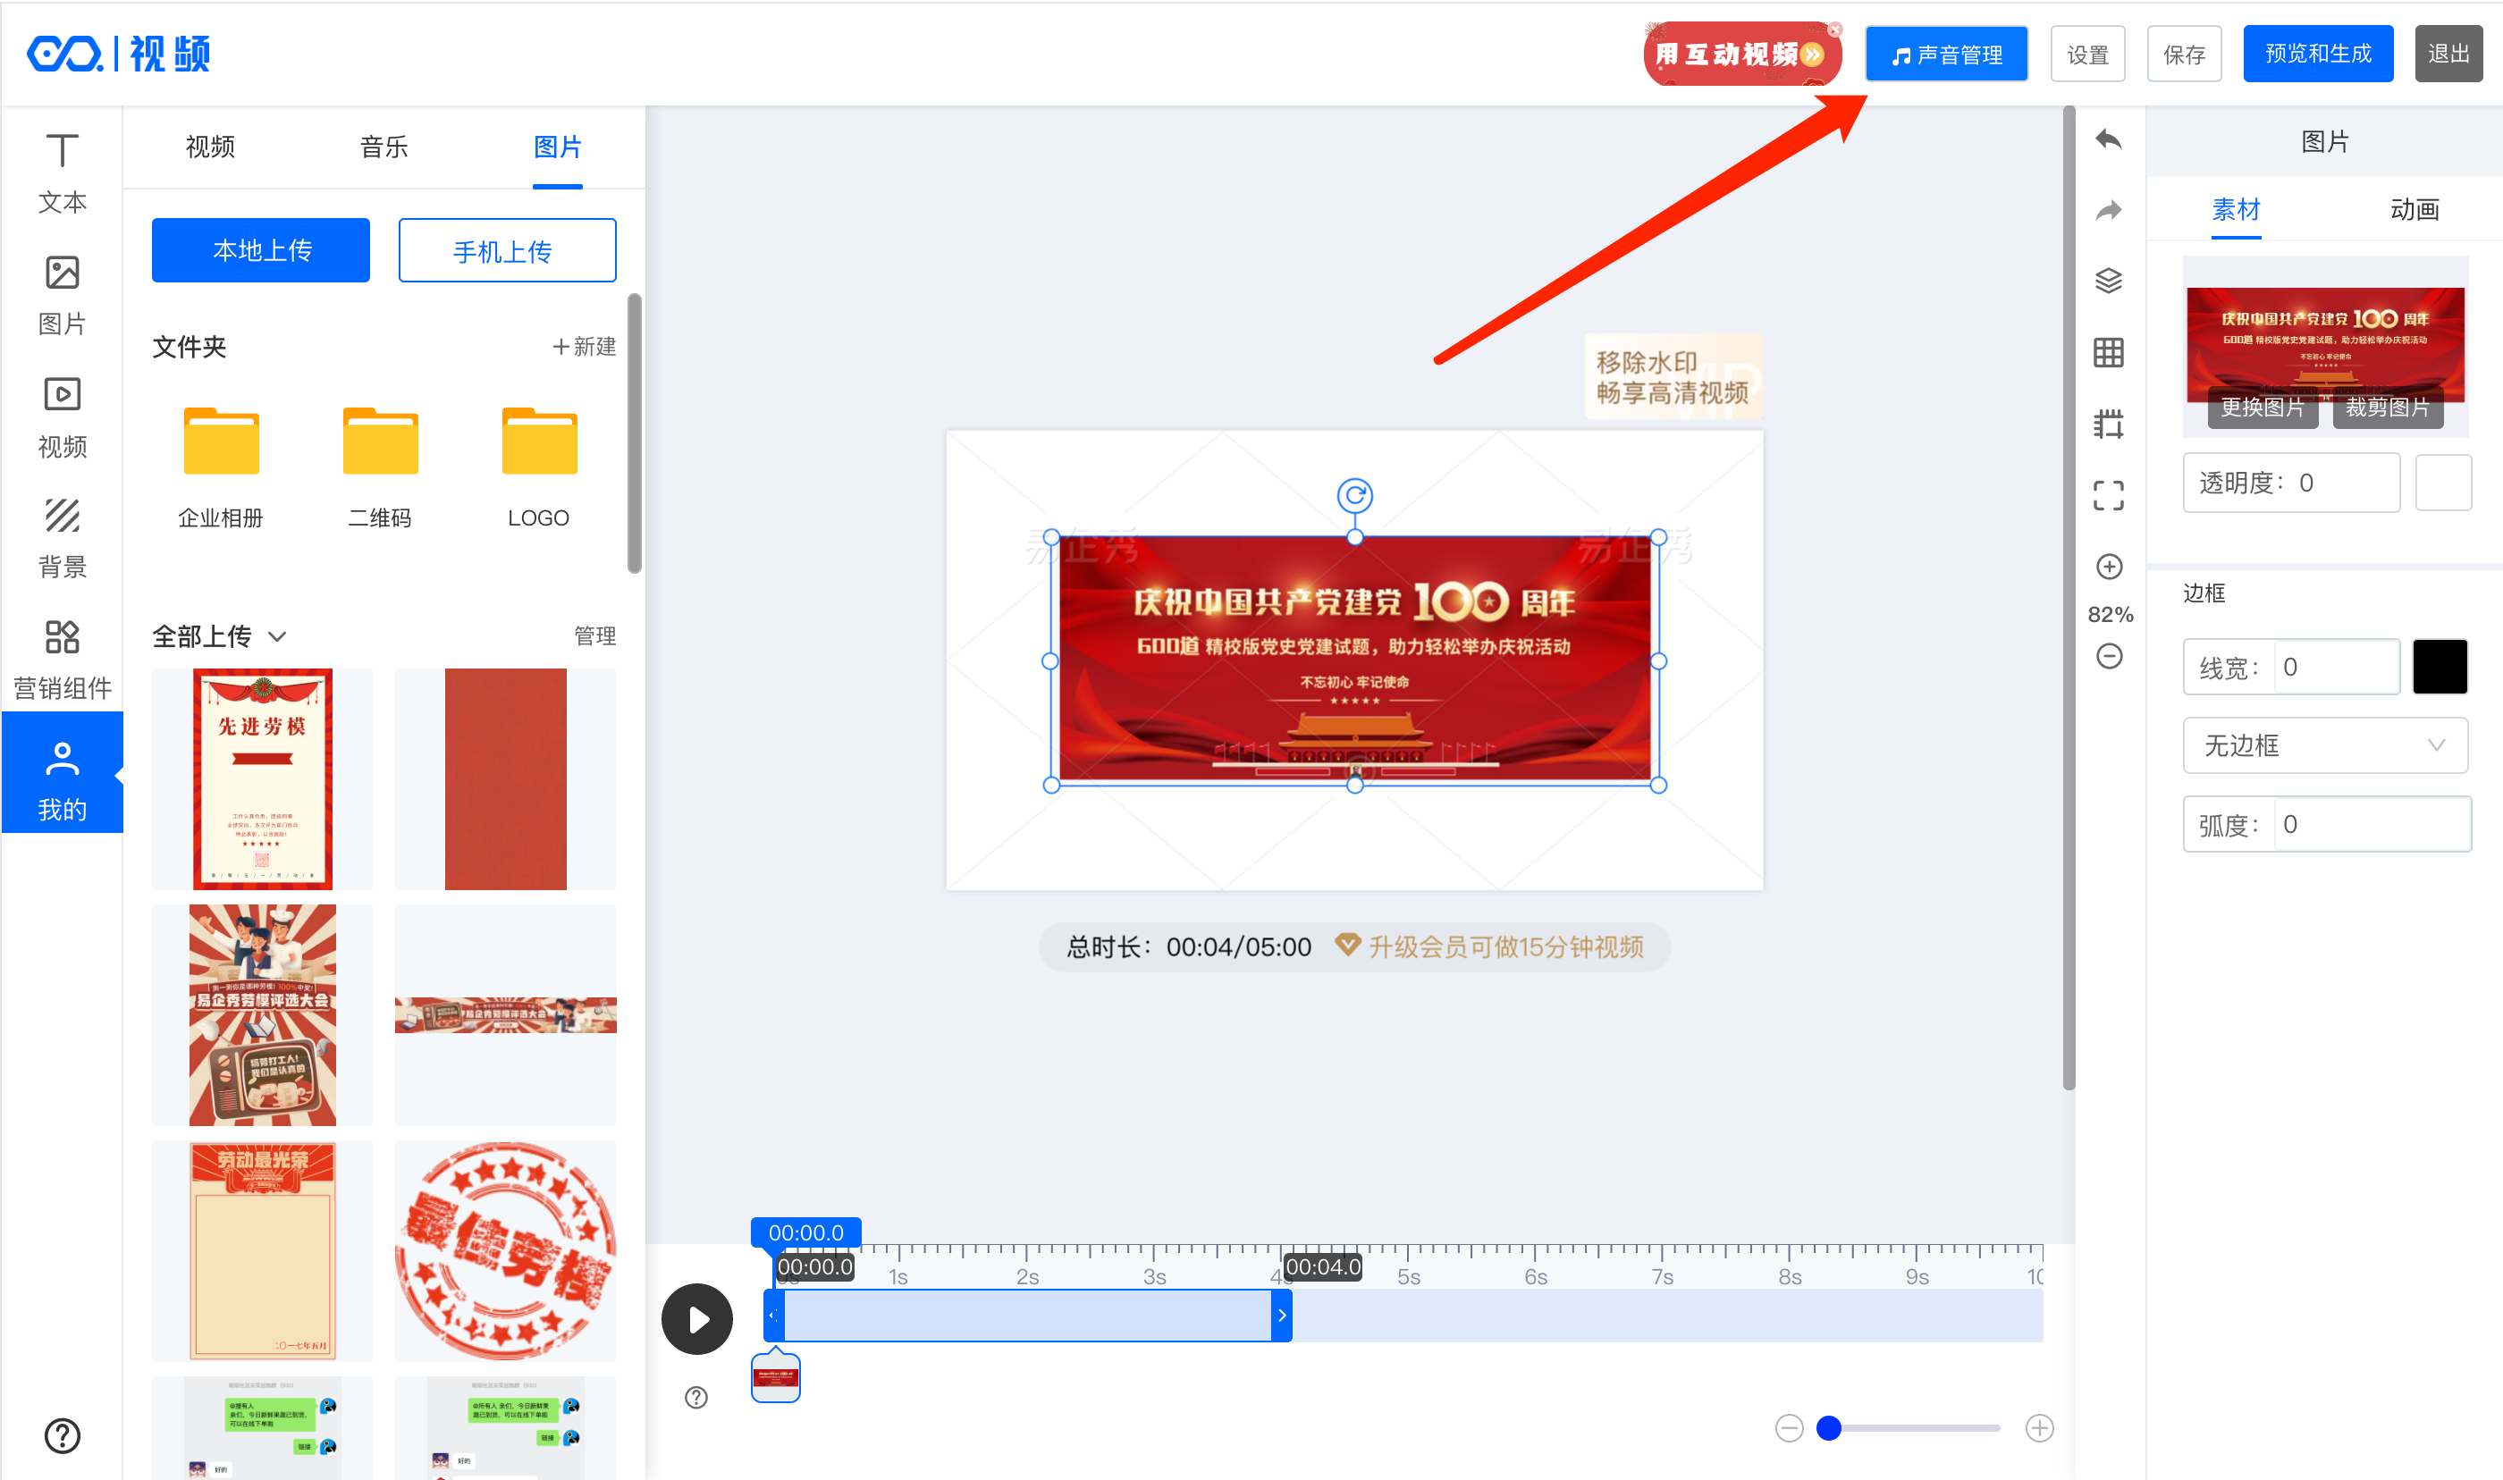Click the file panel vertical scrollbar

pyautogui.click(x=632, y=432)
